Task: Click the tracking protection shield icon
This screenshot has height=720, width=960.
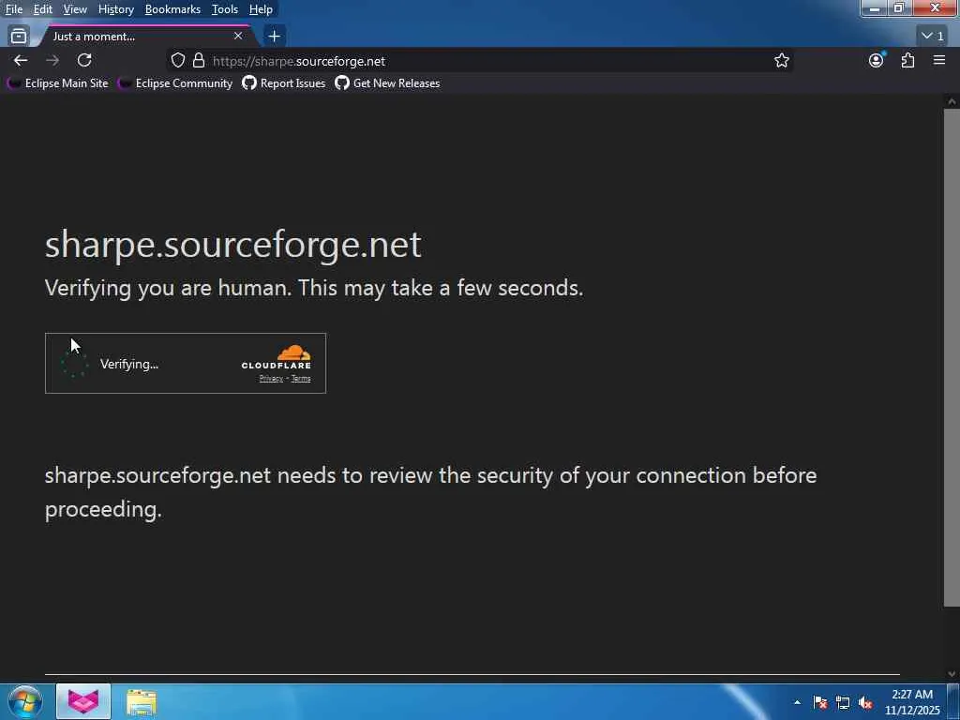Action: (178, 60)
